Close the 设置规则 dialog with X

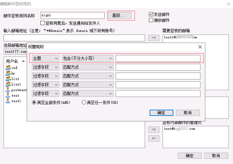200,47
